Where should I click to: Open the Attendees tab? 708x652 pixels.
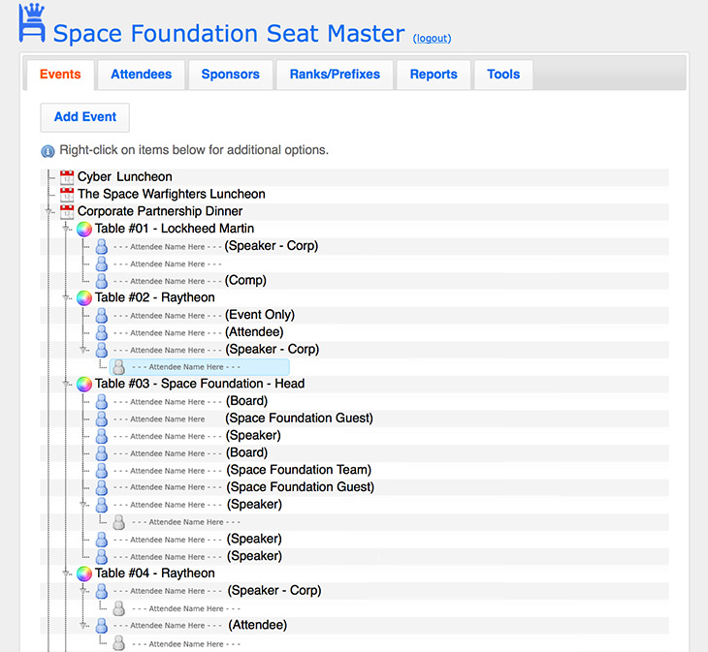coord(141,75)
